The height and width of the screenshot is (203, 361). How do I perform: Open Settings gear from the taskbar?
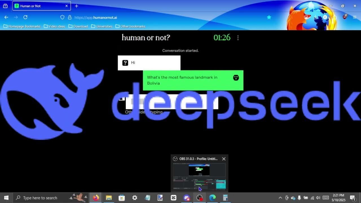[135, 198]
